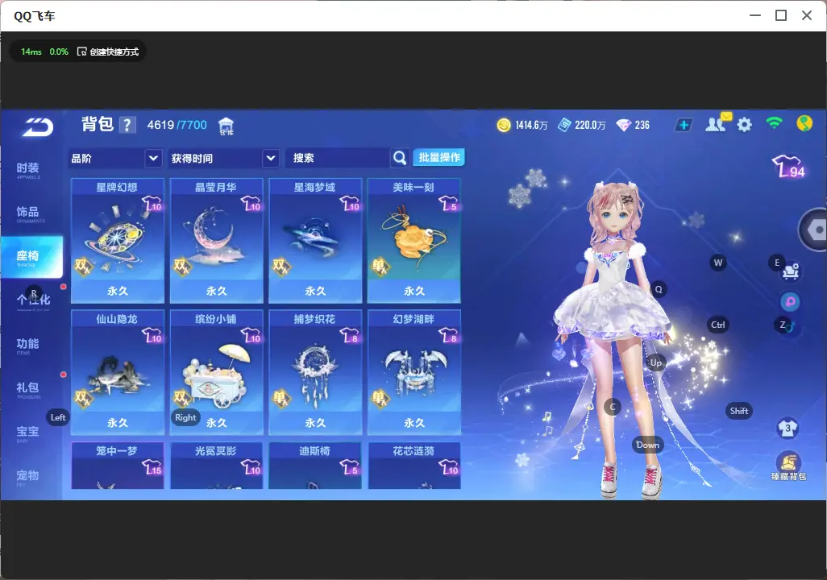
Task: Maximize the QQ飞车 window
Action: (x=781, y=15)
